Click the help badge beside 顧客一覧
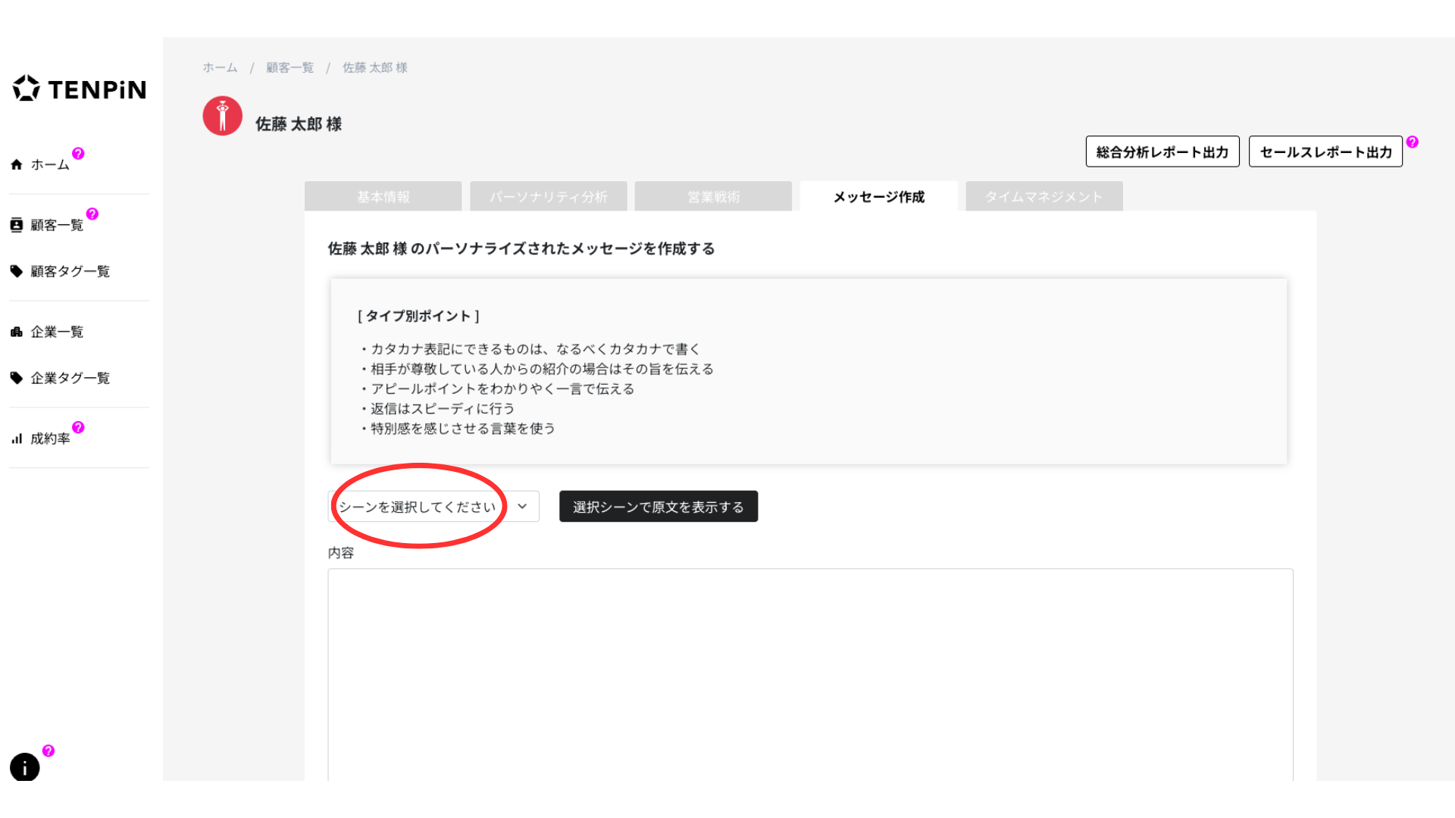This screenshot has width=1455, height=818. (x=92, y=214)
